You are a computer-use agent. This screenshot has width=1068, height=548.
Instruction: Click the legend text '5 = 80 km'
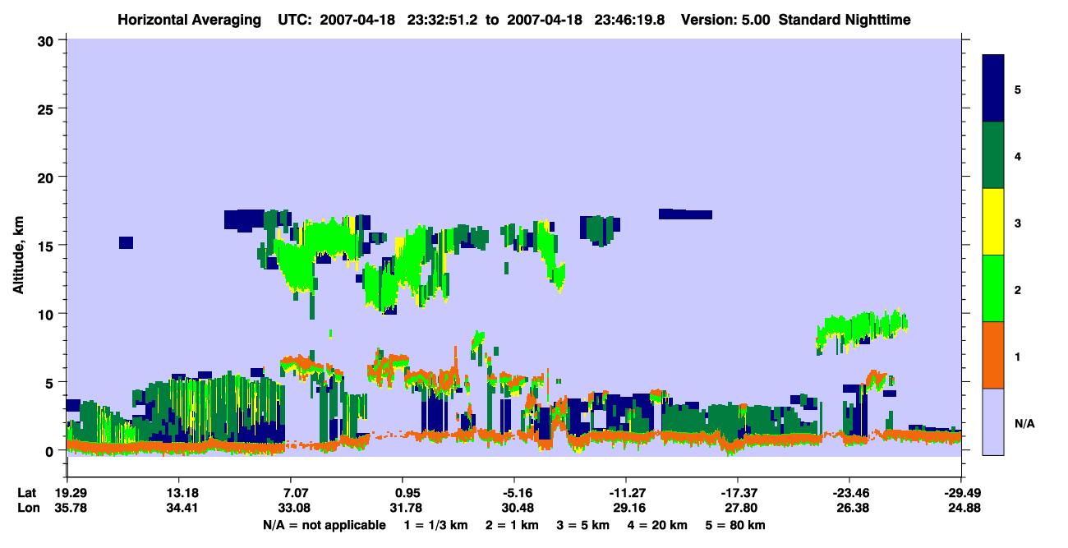[x=735, y=525]
